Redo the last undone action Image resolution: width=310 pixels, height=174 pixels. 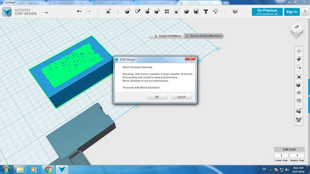pos(89,12)
